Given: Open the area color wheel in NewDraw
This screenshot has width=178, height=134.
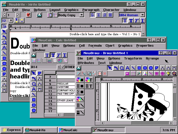Looking at the screenshot, I should pos(80,80).
